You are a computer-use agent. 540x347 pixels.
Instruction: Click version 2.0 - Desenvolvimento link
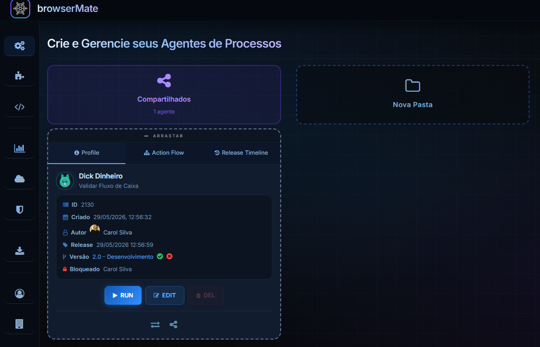click(x=123, y=257)
